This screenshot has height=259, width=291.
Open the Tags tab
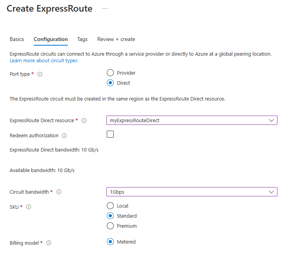pyautogui.click(x=82, y=39)
